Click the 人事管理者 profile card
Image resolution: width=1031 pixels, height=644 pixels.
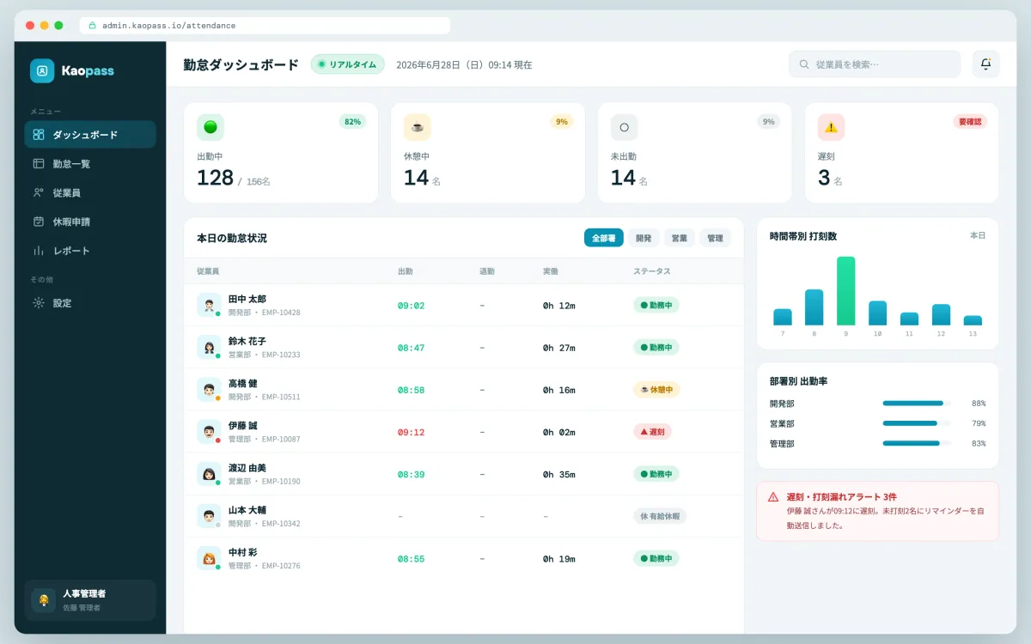click(90, 600)
